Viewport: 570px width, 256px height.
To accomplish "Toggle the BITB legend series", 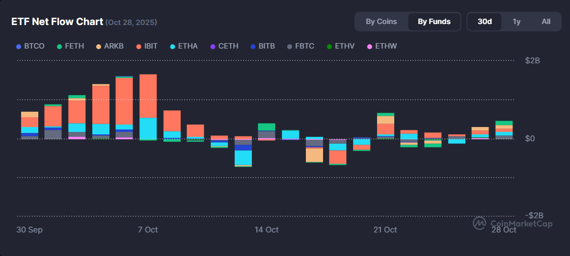I will click(x=262, y=46).
